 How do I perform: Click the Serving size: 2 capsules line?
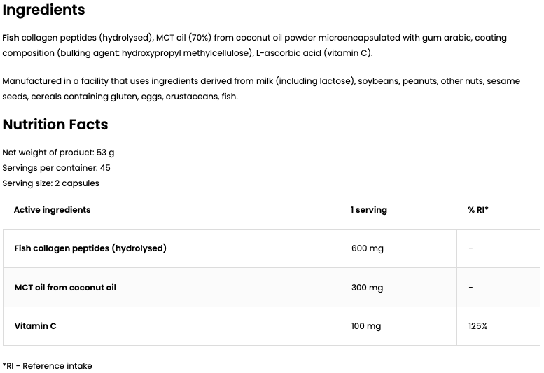50,183
